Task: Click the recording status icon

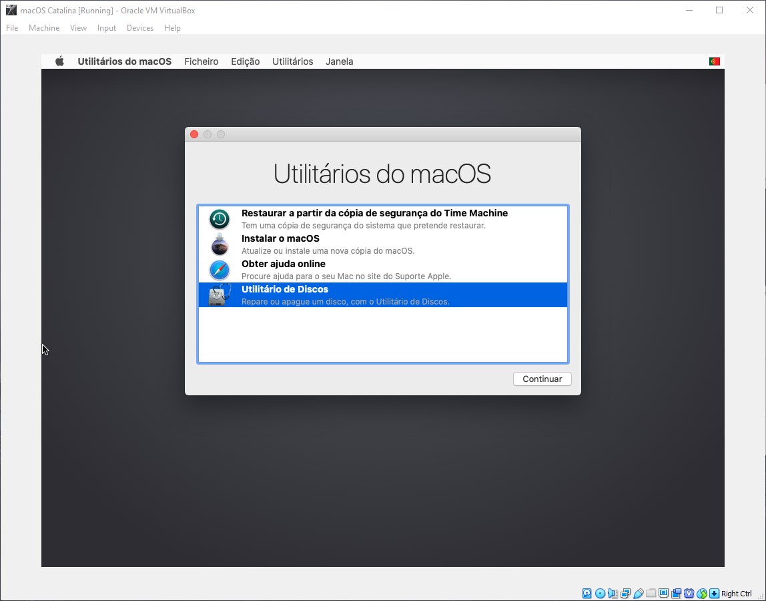Action: [676, 594]
